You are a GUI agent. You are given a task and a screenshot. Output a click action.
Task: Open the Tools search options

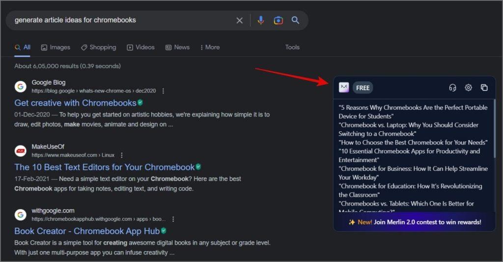tap(292, 48)
